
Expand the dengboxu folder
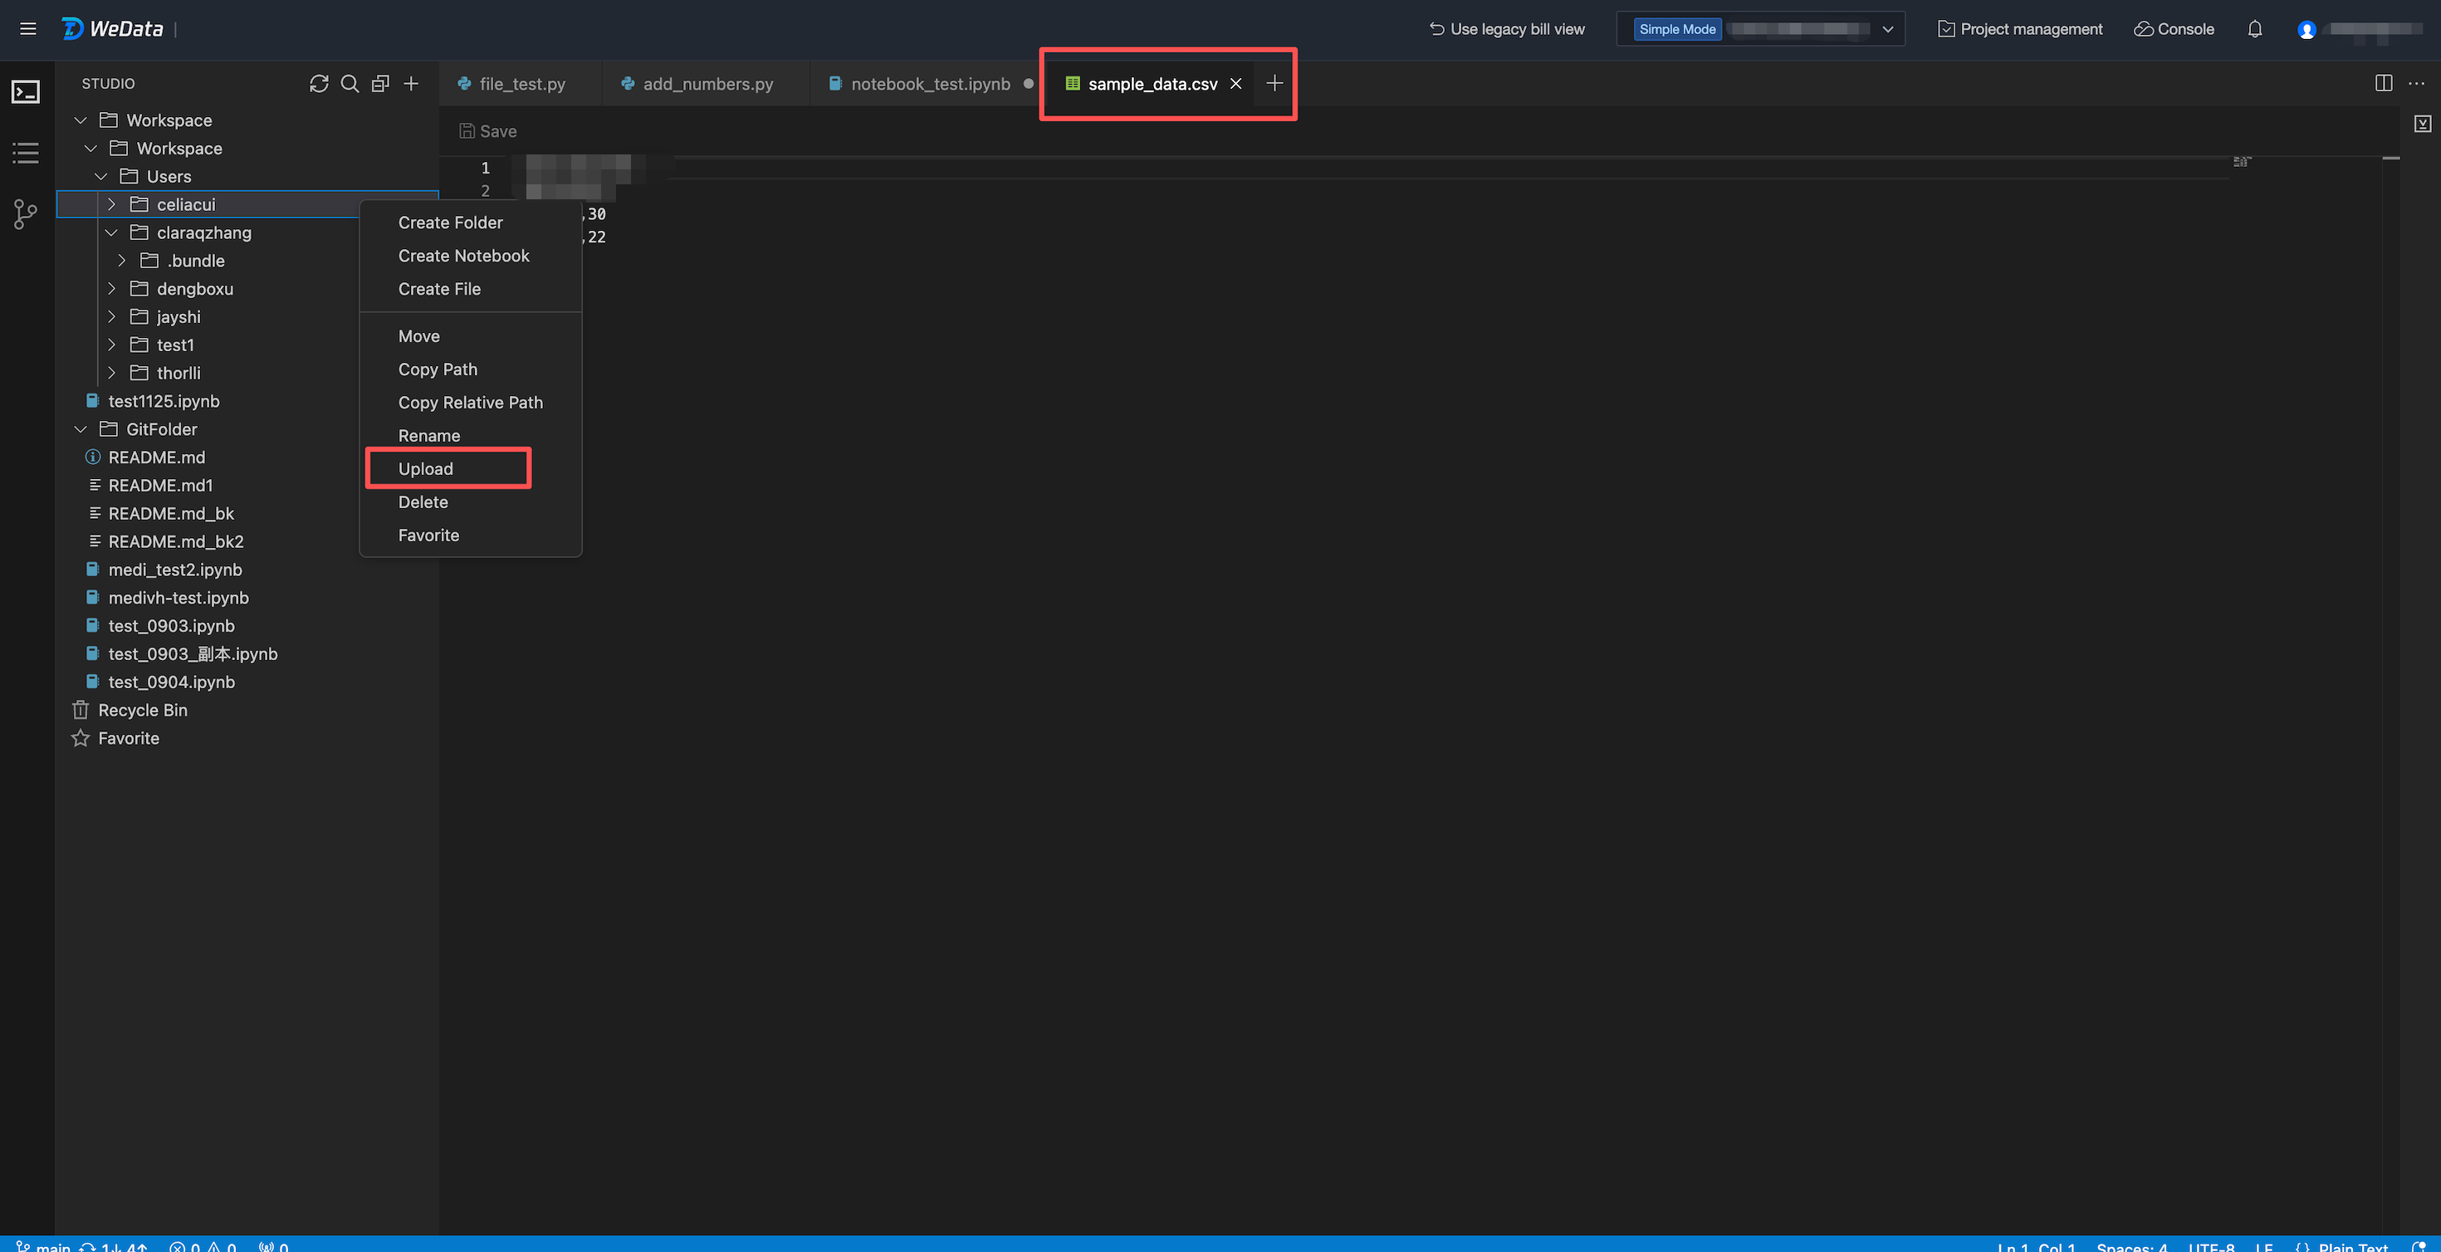(112, 288)
